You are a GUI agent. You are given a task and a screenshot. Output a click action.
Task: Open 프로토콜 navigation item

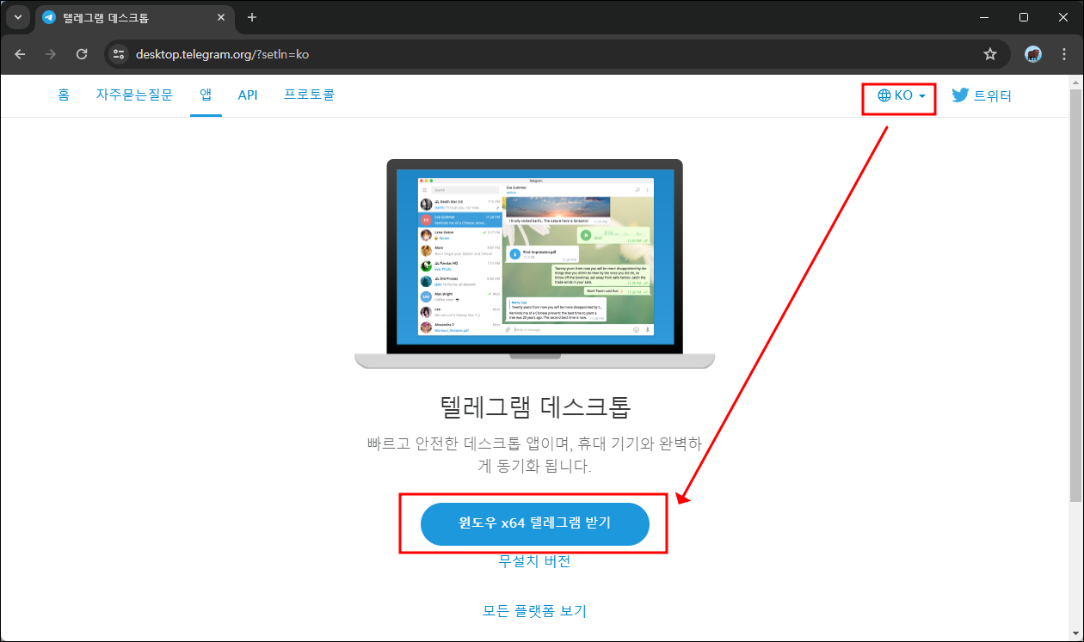(309, 95)
